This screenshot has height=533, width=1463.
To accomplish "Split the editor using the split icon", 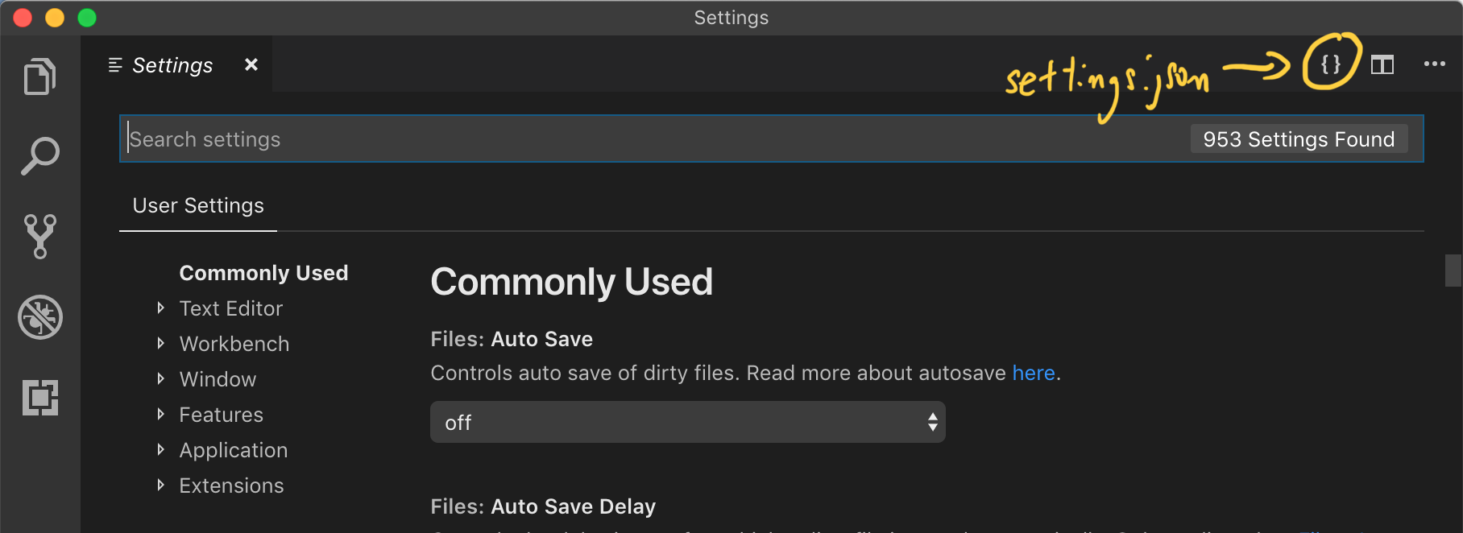I will coord(1382,65).
